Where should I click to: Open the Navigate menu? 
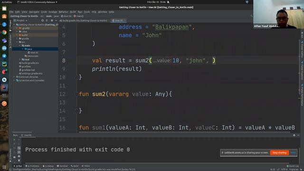34,12
